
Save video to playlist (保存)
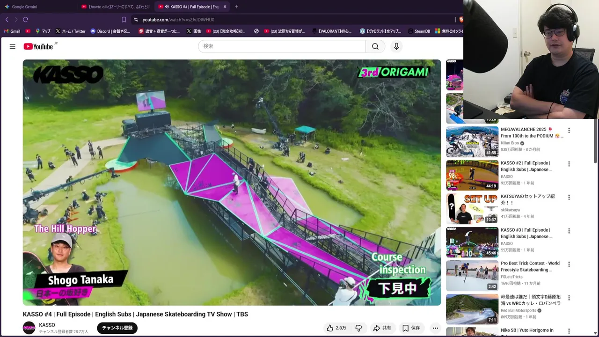point(411,328)
